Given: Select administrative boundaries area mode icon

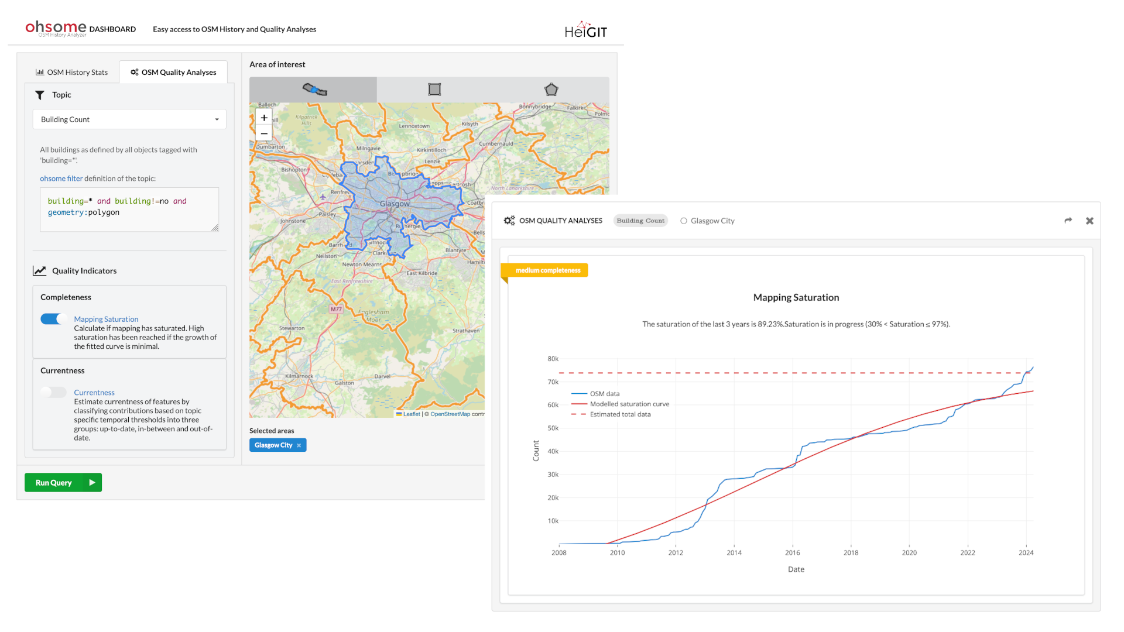Looking at the screenshot, I should click(314, 90).
